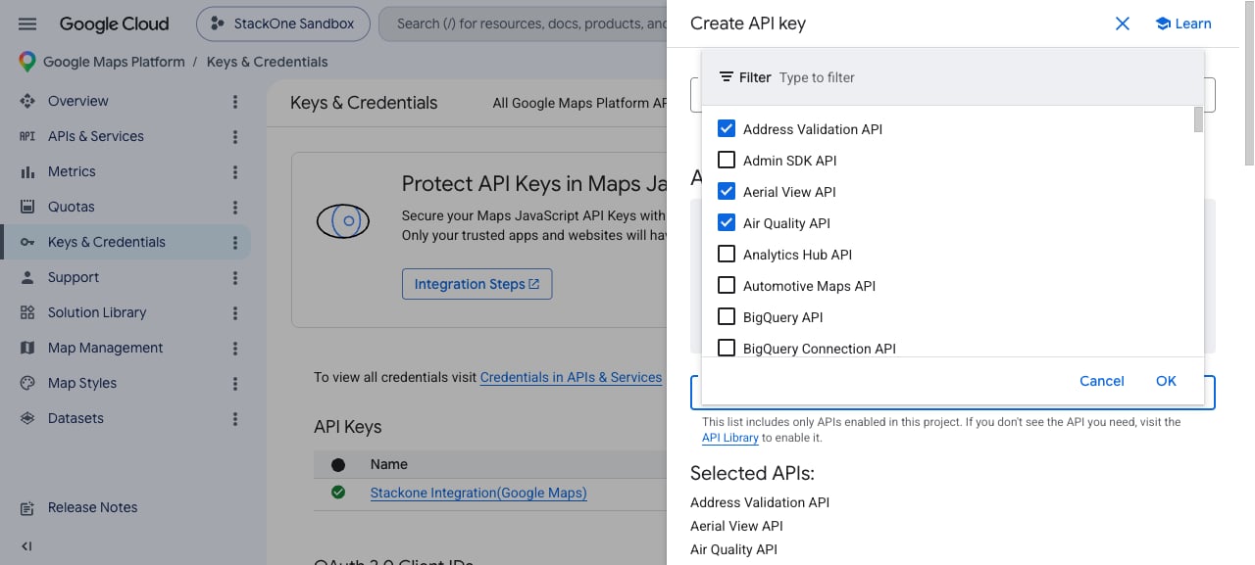
Task: Open Credentials in APIs & Services link
Action: (x=571, y=377)
